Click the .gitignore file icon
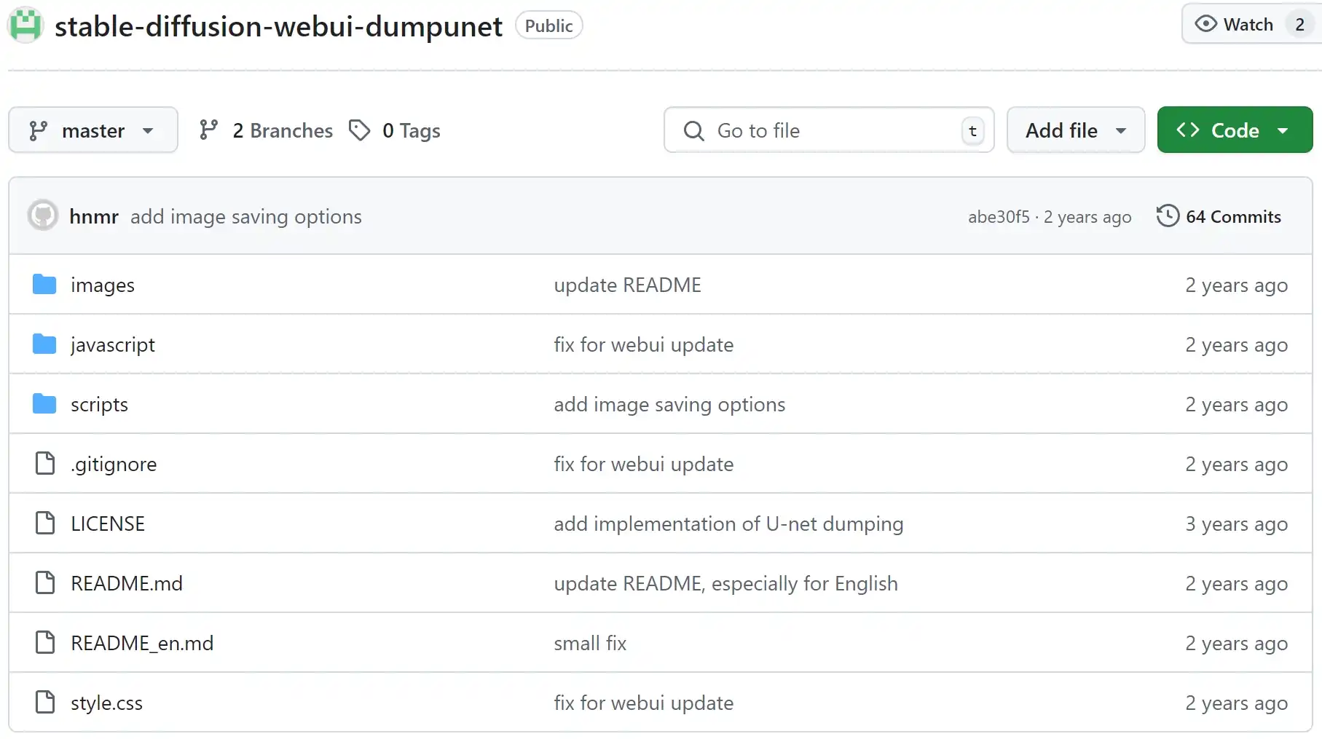Viewport: 1322px width, 739px height. (x=45, y=463)
